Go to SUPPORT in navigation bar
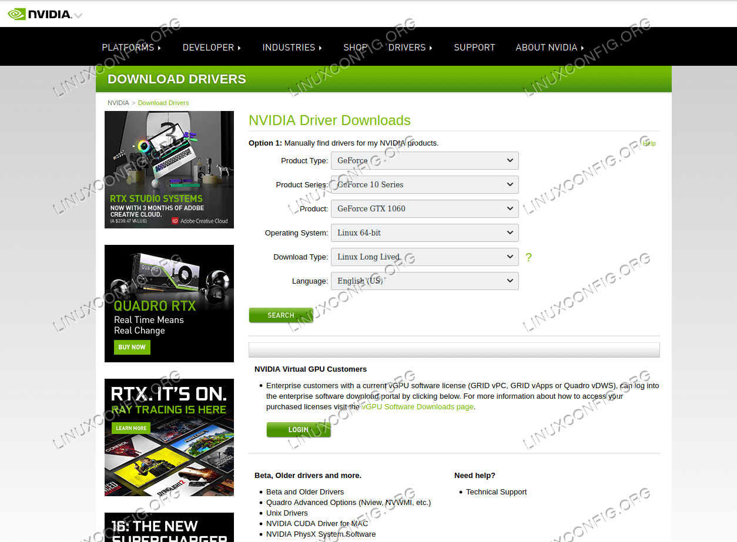Screen dimensions: 737x542 (474, 48)
